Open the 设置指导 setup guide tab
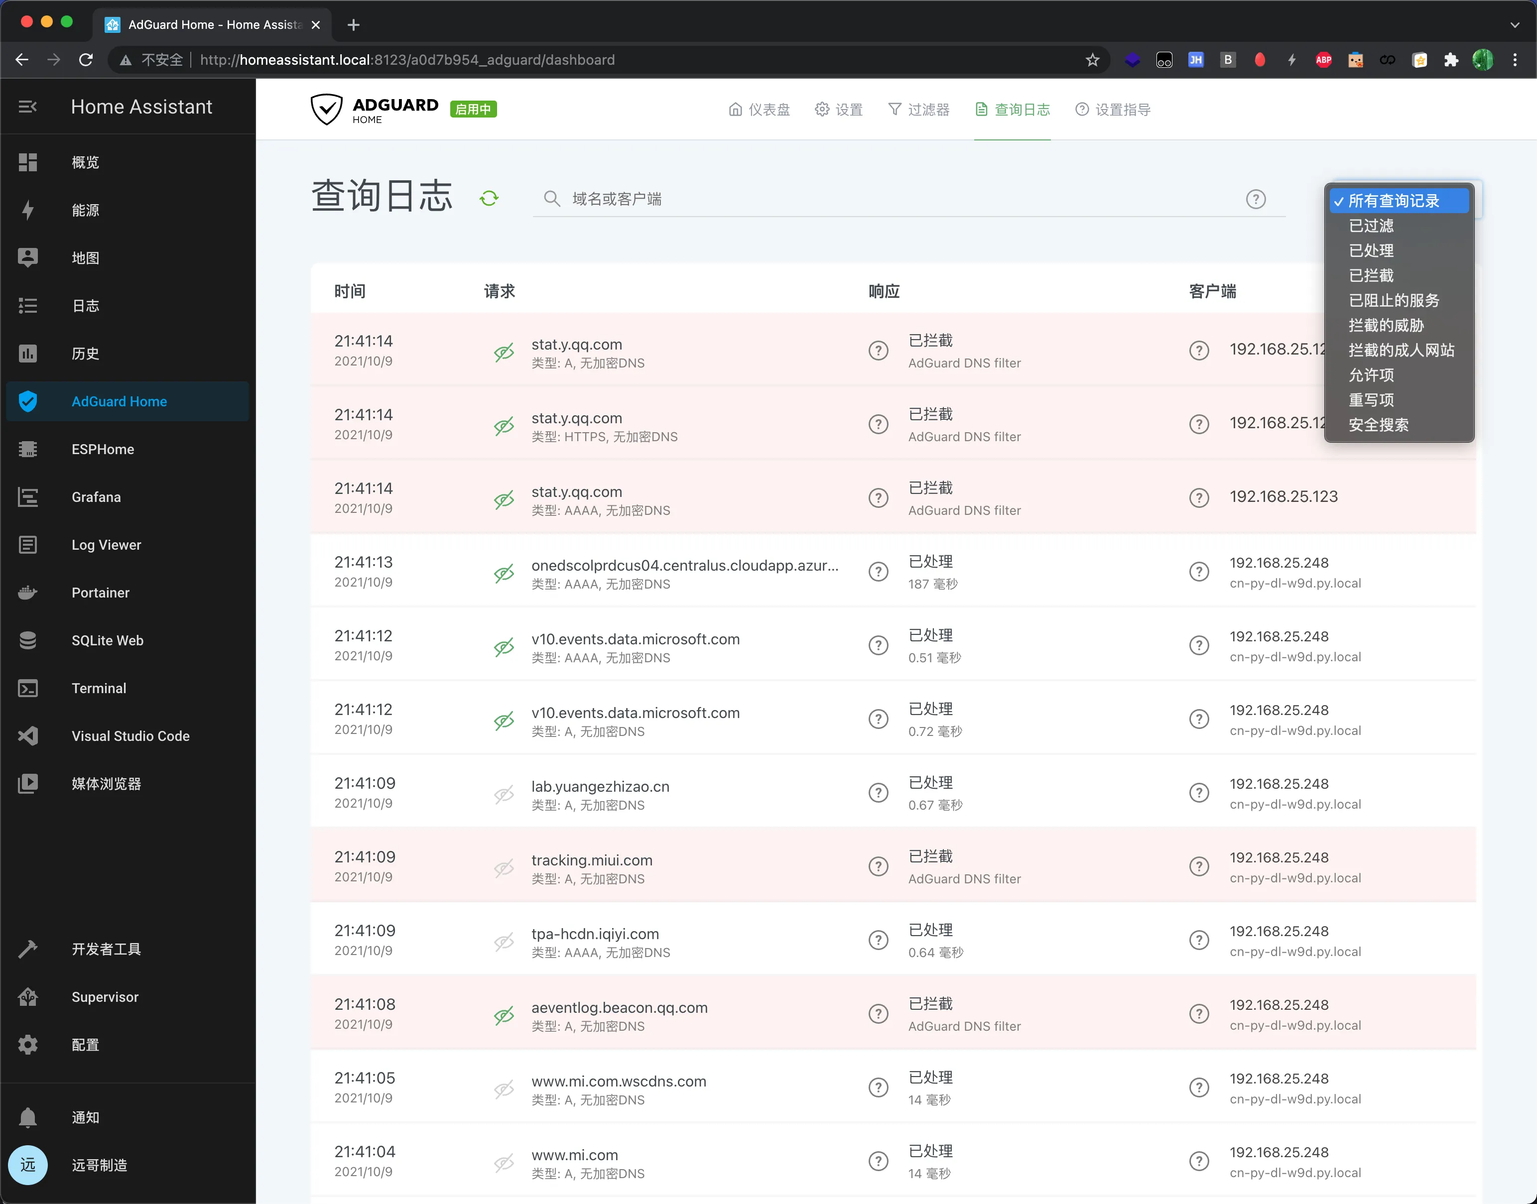The width and height of the screenshot is (1537, 1204). click(x=1113, y=109)
